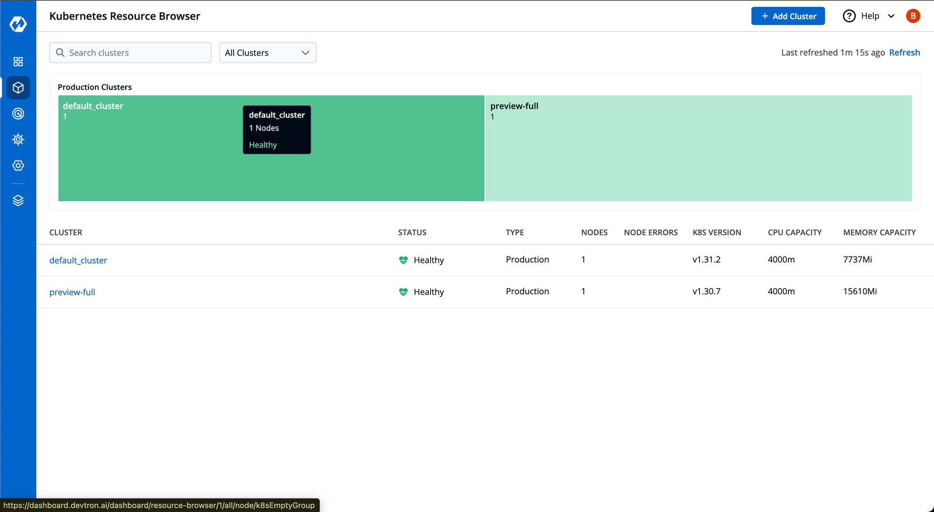
Task: Click the 4000m CPU value for preview-full
Action: point(781,291)
